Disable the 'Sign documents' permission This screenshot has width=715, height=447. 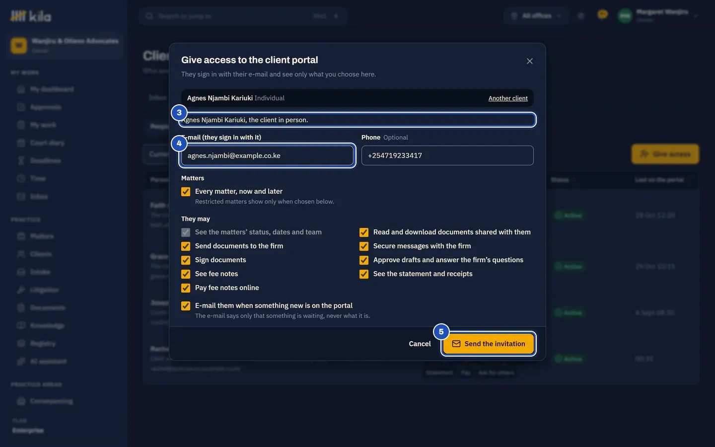[x=186, y=260]
